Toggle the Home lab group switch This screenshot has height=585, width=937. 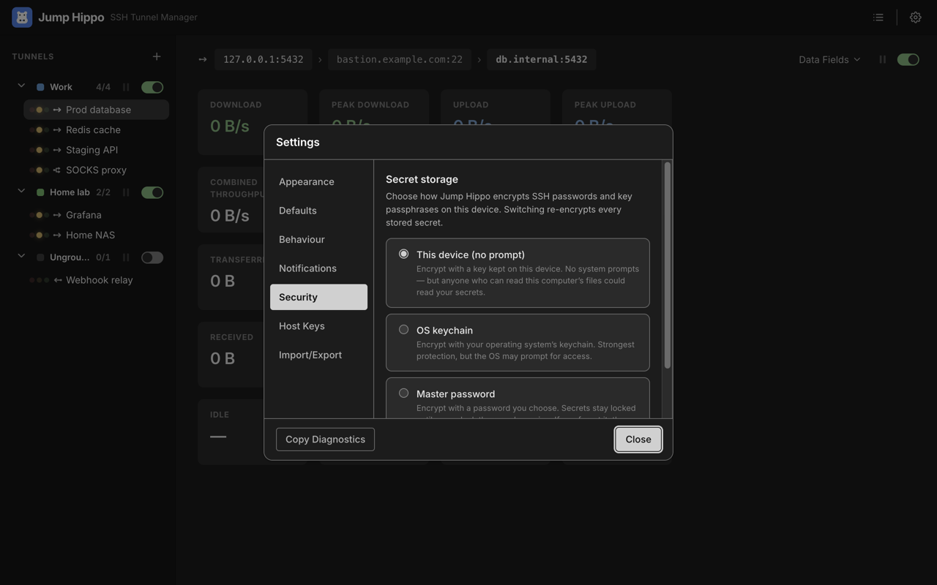point(152,192)
